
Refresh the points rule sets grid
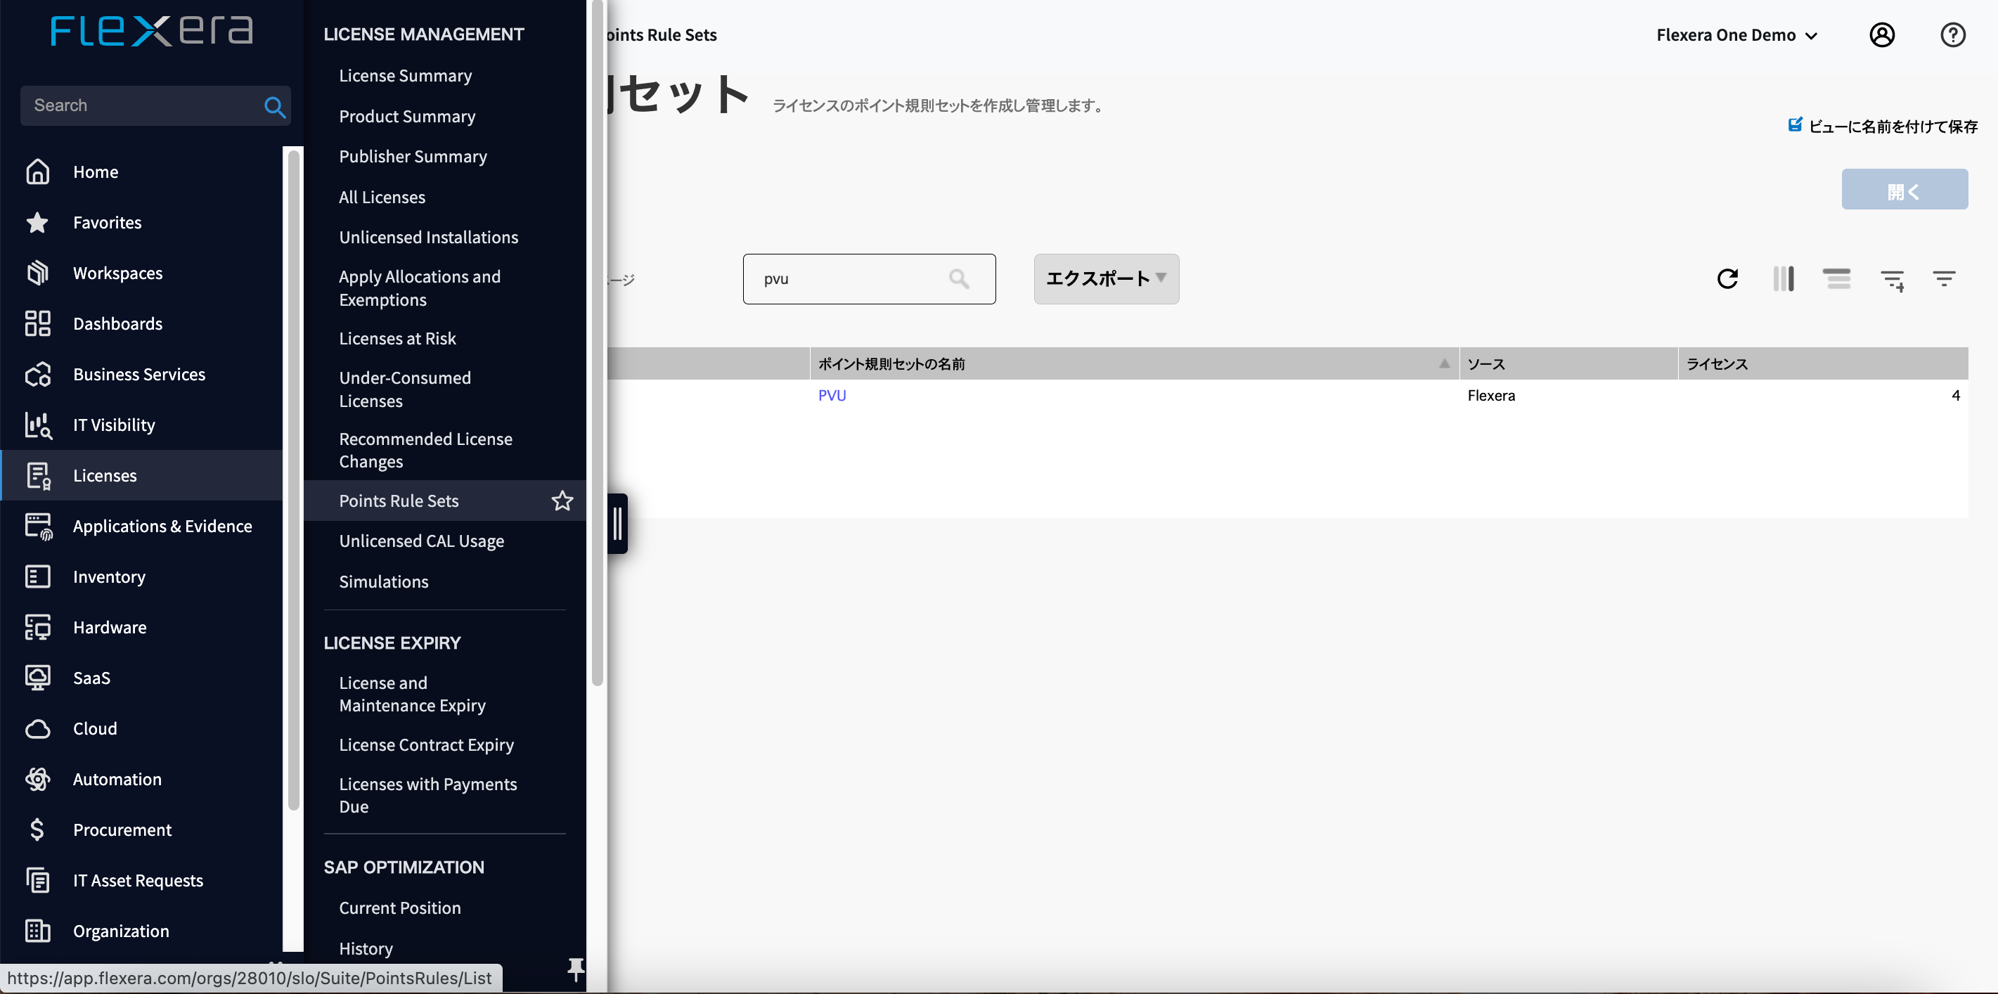[x=1727, y=278]
